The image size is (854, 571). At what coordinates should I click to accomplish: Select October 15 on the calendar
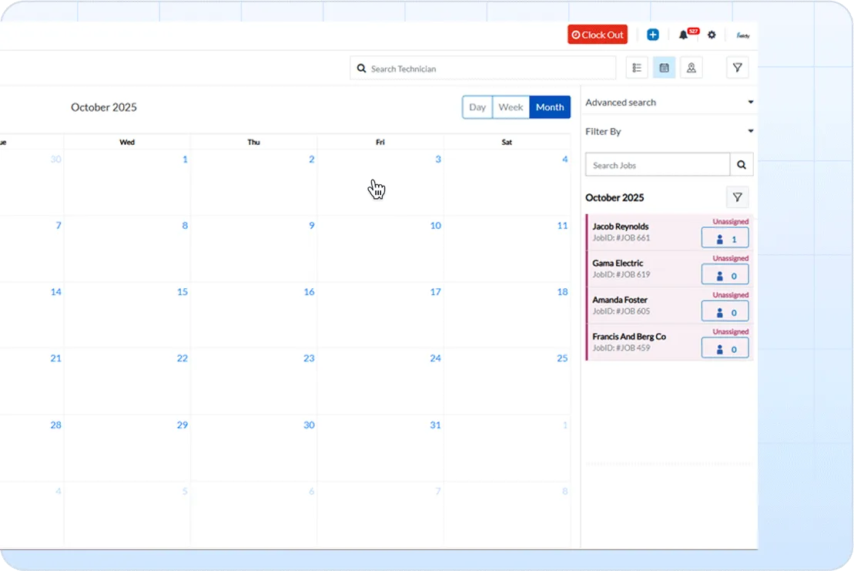183,292
